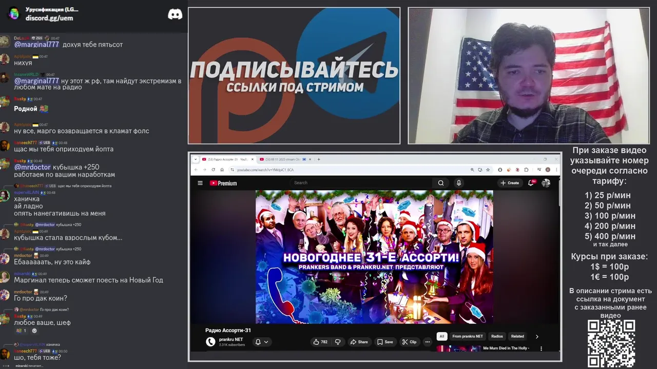657x369 pixels.
Task: Select the Radios filter chip
Action: tap(497, 337)
